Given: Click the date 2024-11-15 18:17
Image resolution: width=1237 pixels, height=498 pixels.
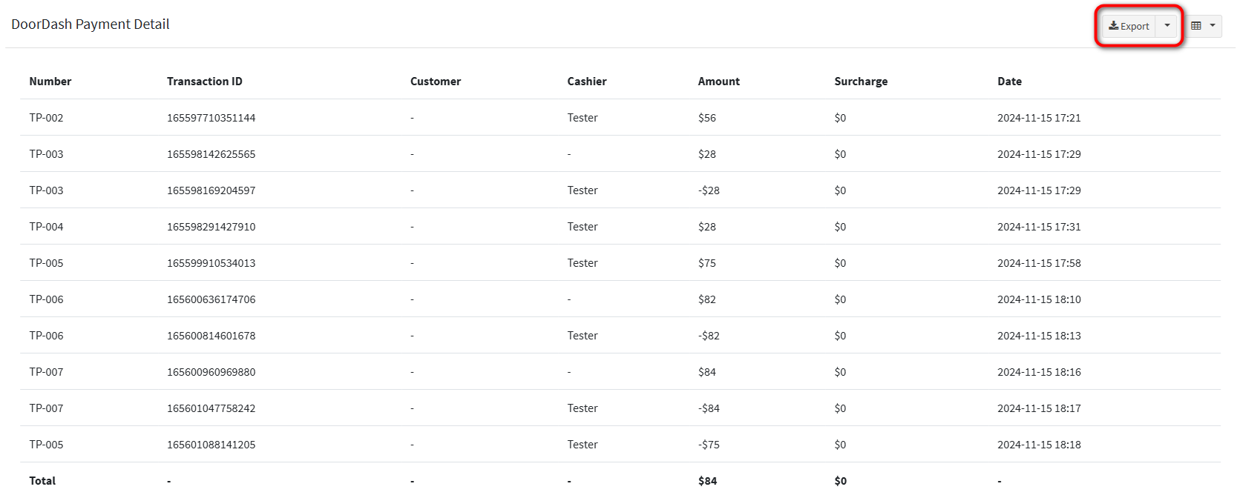Looking at the screenshot, I should pyautogui.click(x=1039, y=408).
